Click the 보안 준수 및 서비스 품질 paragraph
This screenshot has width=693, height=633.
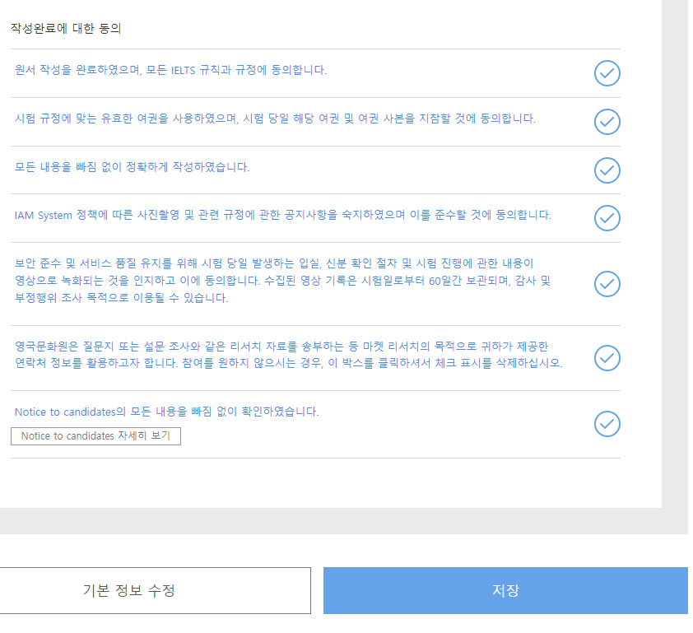[x=282, y=281]
